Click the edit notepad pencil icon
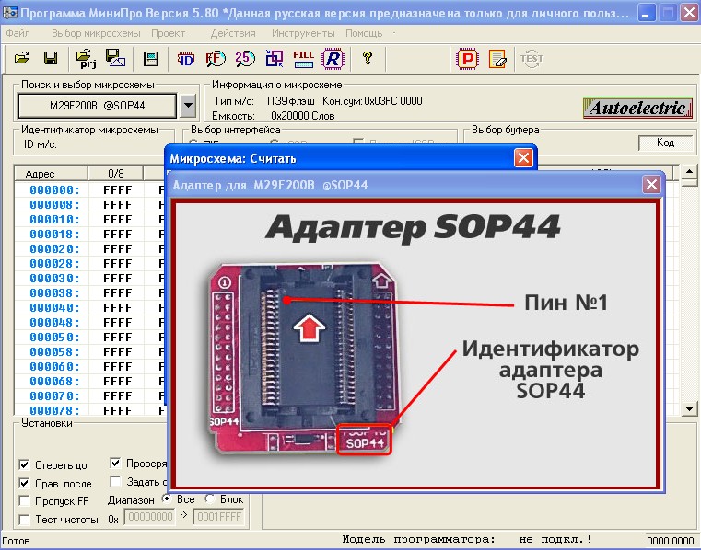Image resolution: width=701 pixels, height=550 pixels. 497,59
